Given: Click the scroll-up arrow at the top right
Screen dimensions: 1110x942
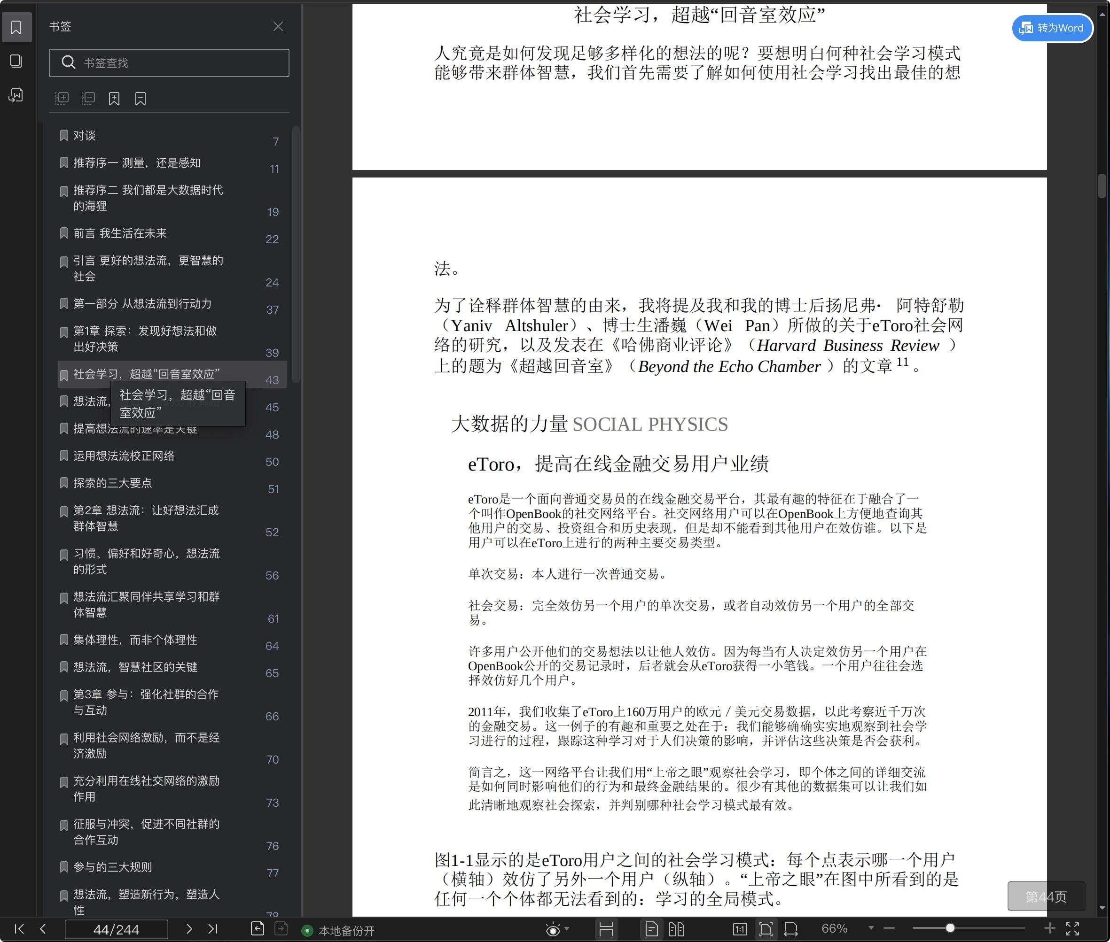Looking at the screenshot, I should point(1102,15).
